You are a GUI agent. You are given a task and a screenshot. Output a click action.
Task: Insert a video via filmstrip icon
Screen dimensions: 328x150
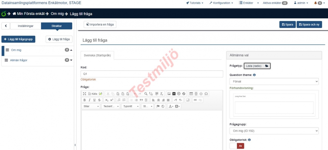(174, 94)
